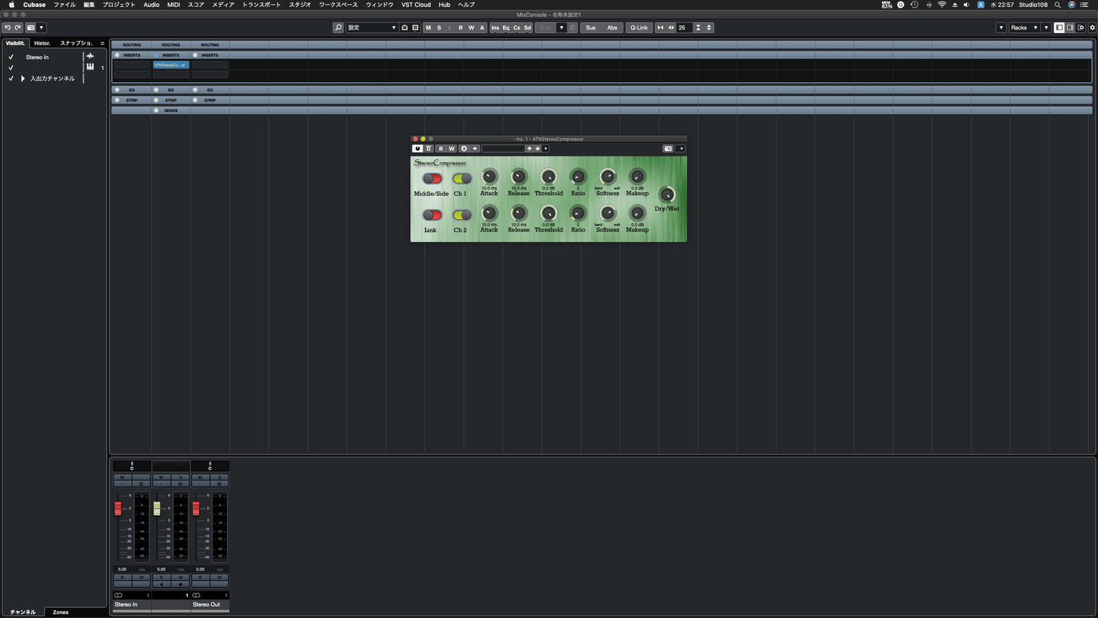Bypass all sends with Sd button
The height and width of the screenshot is (618, 1098).
pyautogui.click(x=527, y=27)
